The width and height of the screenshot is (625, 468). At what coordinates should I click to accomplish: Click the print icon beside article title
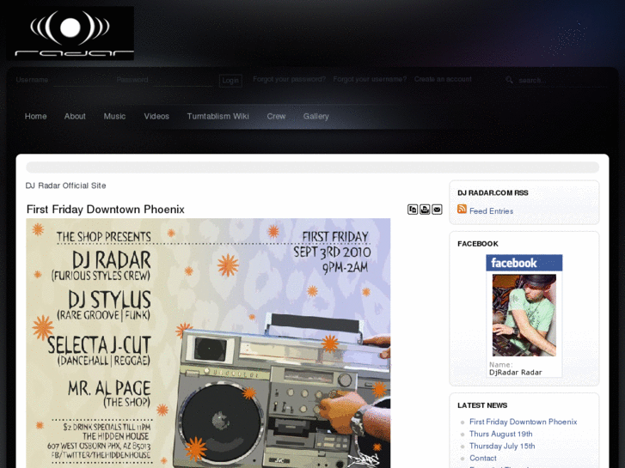coord(425,210)
